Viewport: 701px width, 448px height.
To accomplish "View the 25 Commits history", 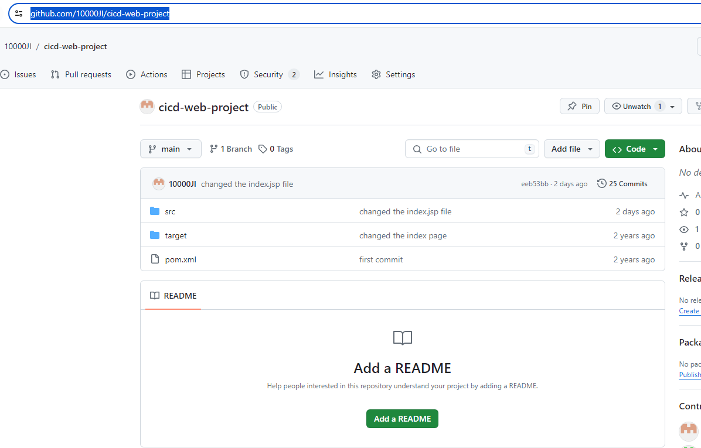I will 622,183.
